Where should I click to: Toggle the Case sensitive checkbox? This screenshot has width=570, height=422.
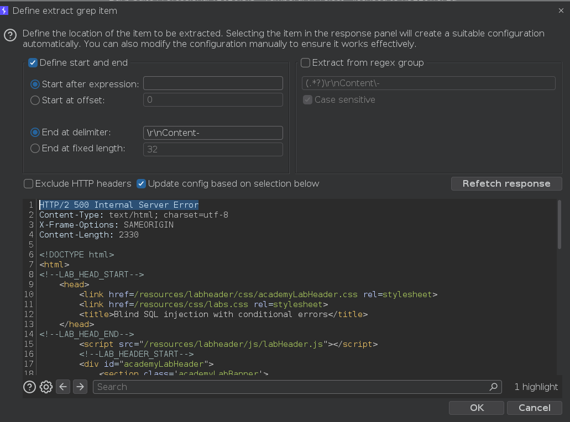307,99
